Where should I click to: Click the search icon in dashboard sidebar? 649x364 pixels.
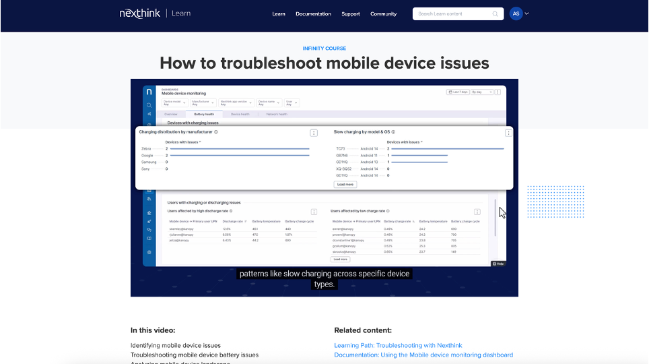tap(149, 105)
